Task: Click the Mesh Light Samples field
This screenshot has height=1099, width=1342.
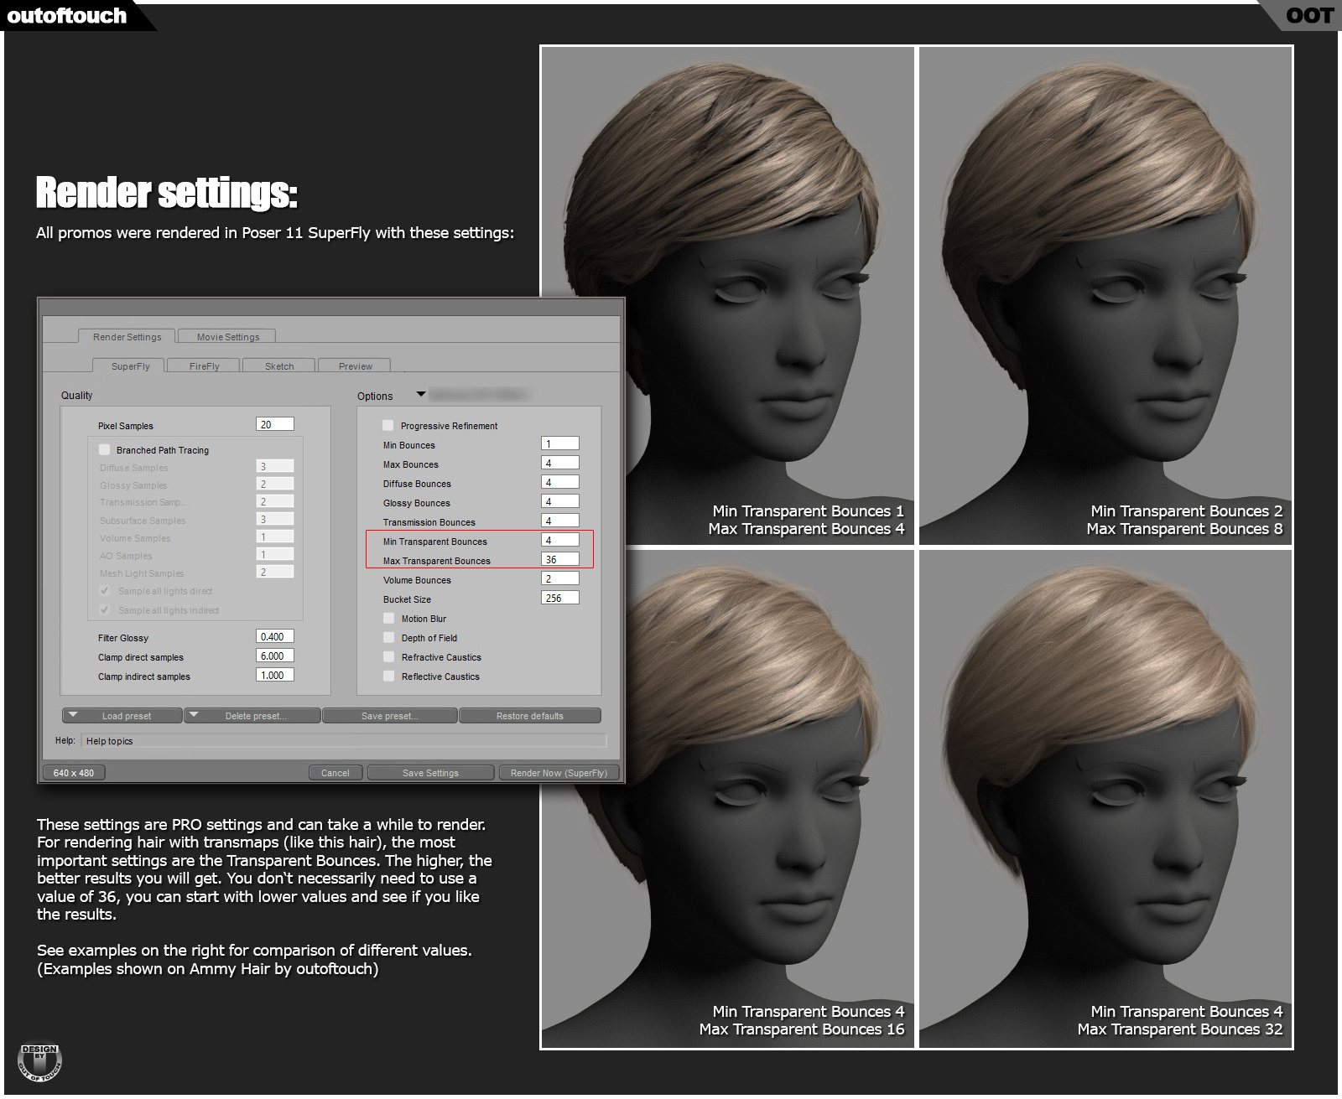Action: coord(275,572)
